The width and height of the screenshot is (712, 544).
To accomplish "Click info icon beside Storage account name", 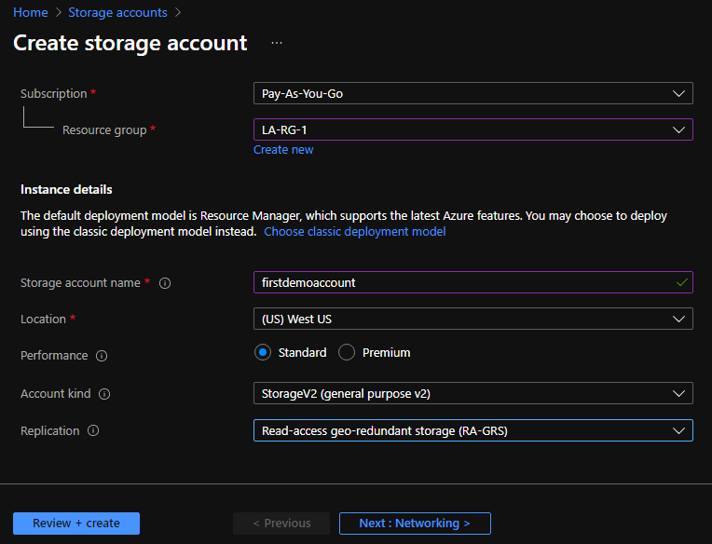I will click(x=165, y=283).
